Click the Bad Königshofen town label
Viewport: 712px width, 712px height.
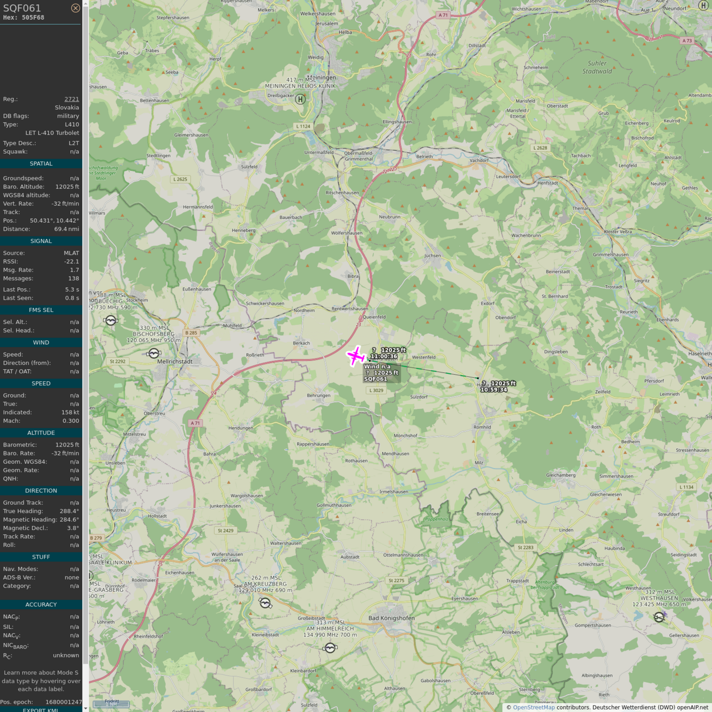point(391,618)
